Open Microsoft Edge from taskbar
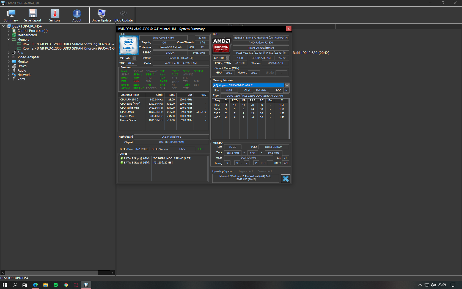This screenshot has width=462, height=289. pyautogui.click(x=35, y=285)
